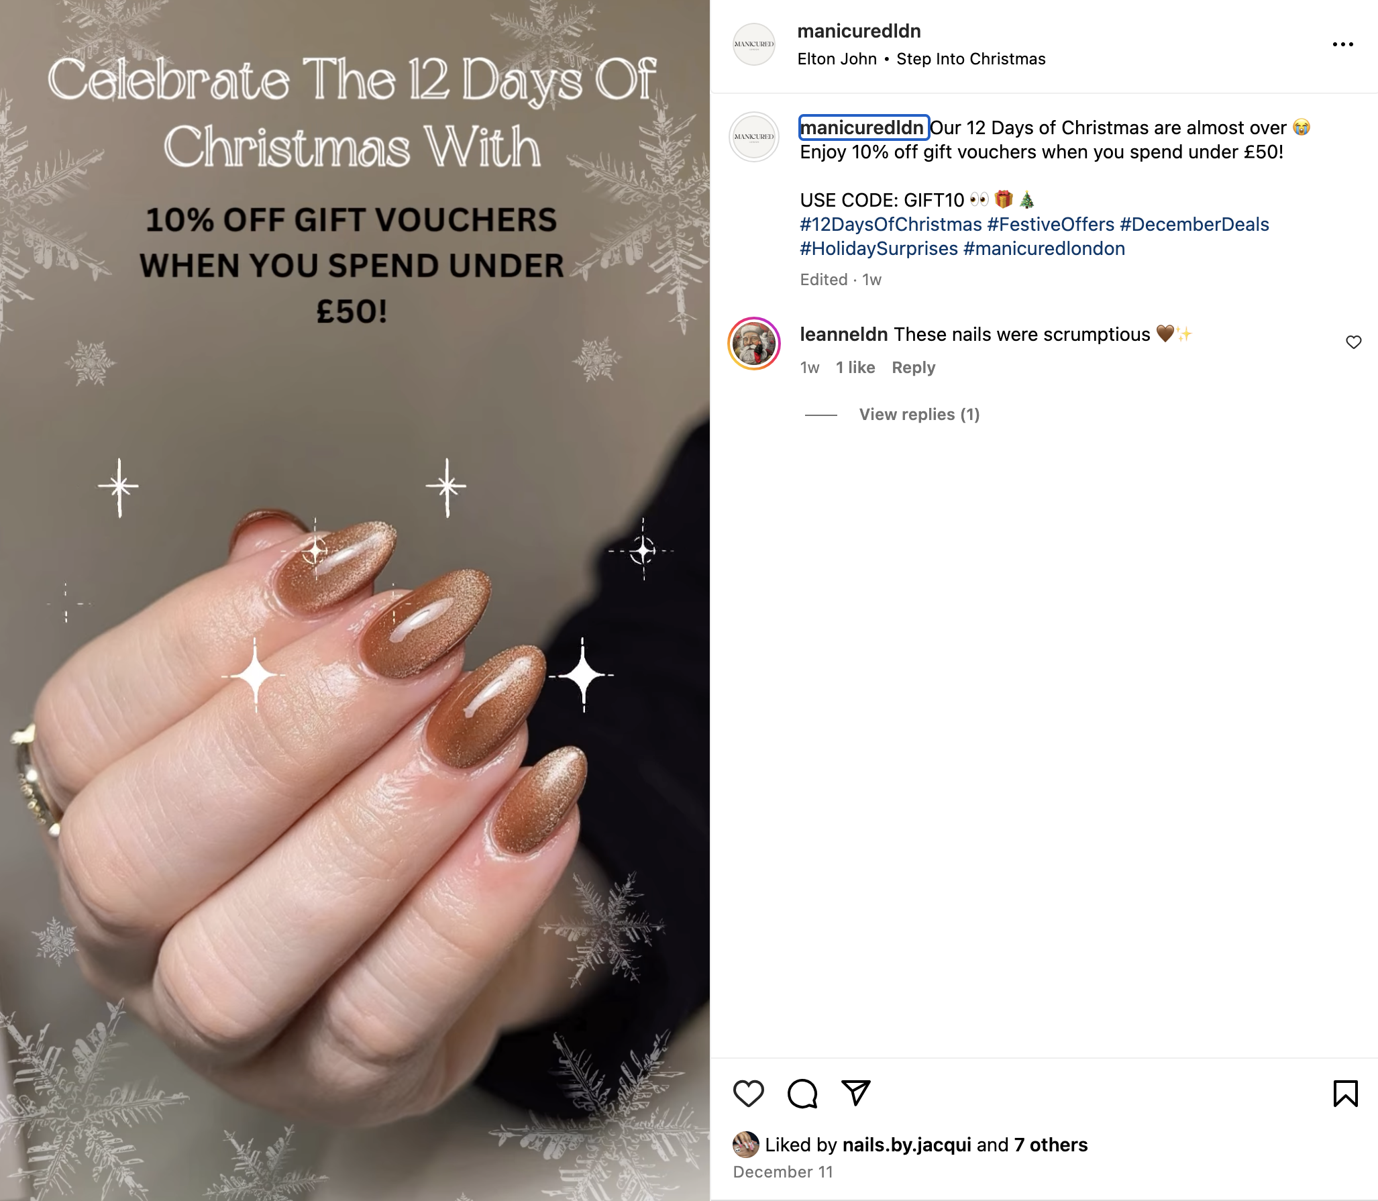Open Elton John Step Into Christmas audio

pos(921,59)
